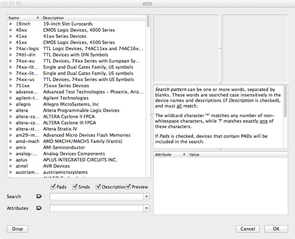Image resolution: width=295 pixels, height=239 pixels.
Task: Turn off the Preview checkbox
Action: pos(129,187)
